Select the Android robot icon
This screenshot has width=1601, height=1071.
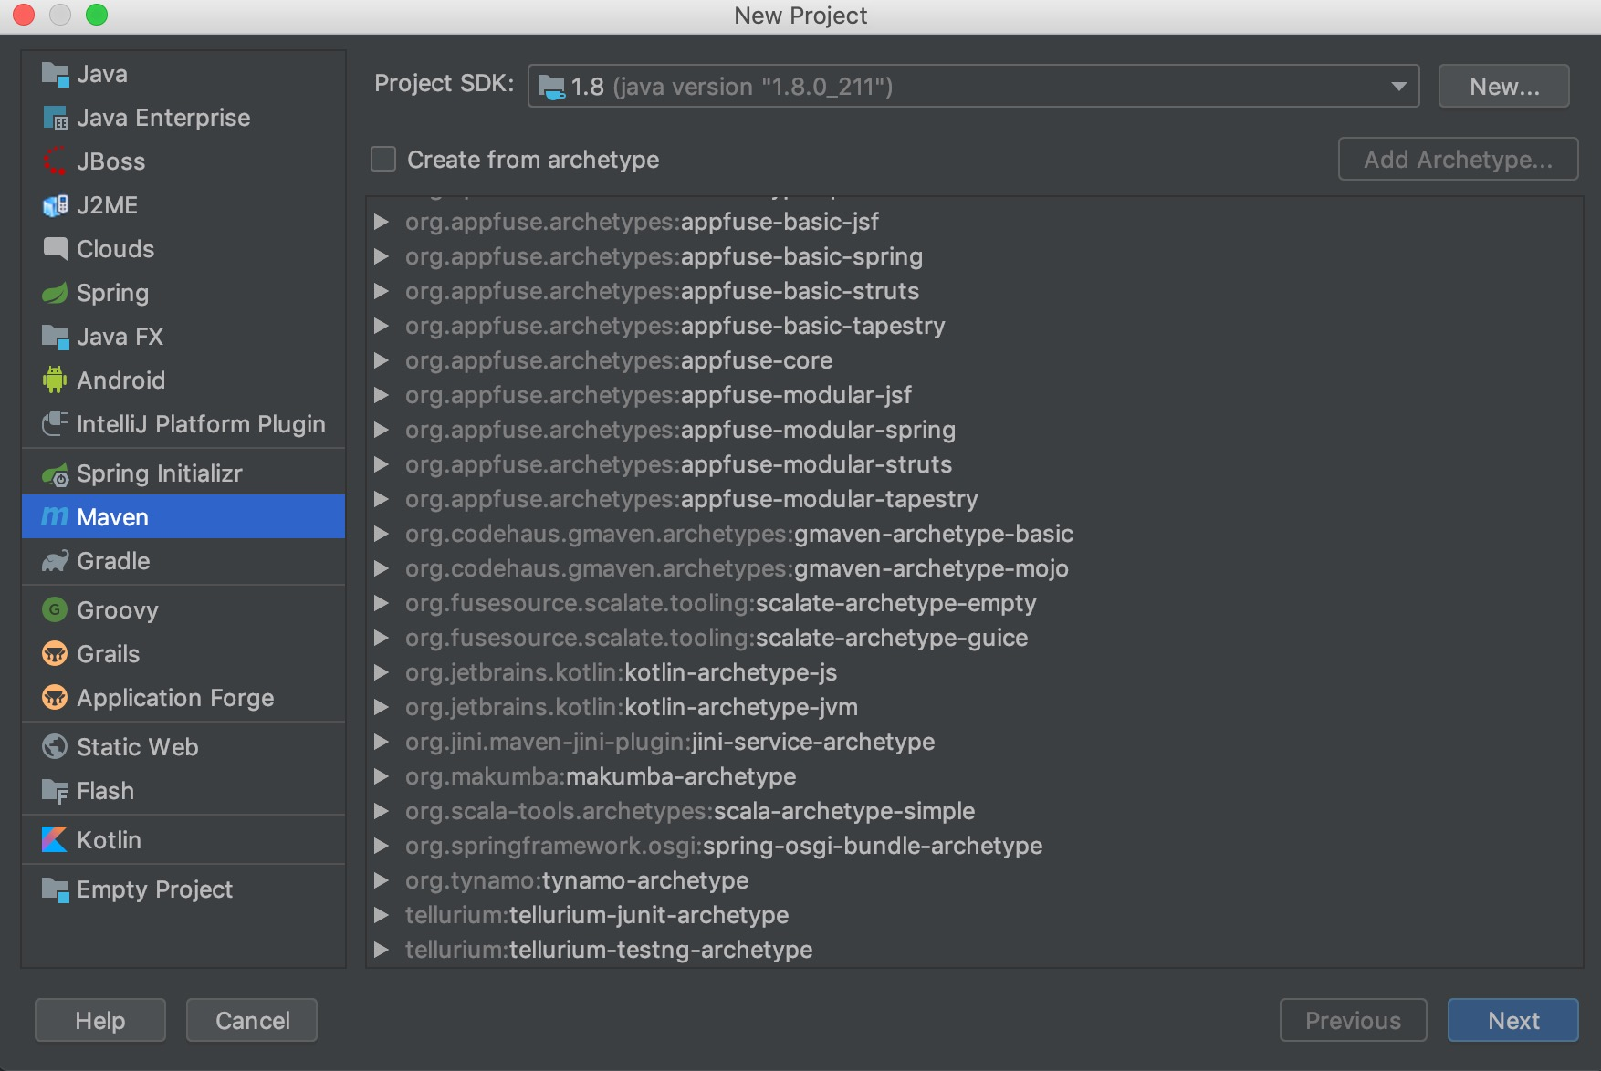click(x=55, y=380)
